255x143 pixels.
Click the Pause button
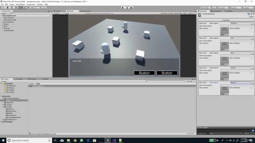[x=127, y=8]
